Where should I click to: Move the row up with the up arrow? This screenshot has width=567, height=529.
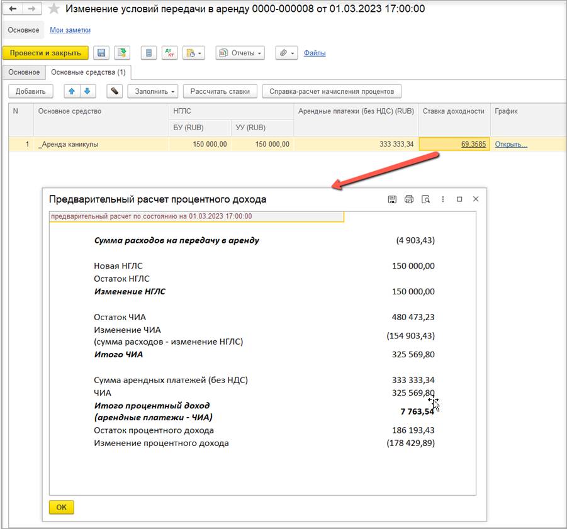[72, 91]
